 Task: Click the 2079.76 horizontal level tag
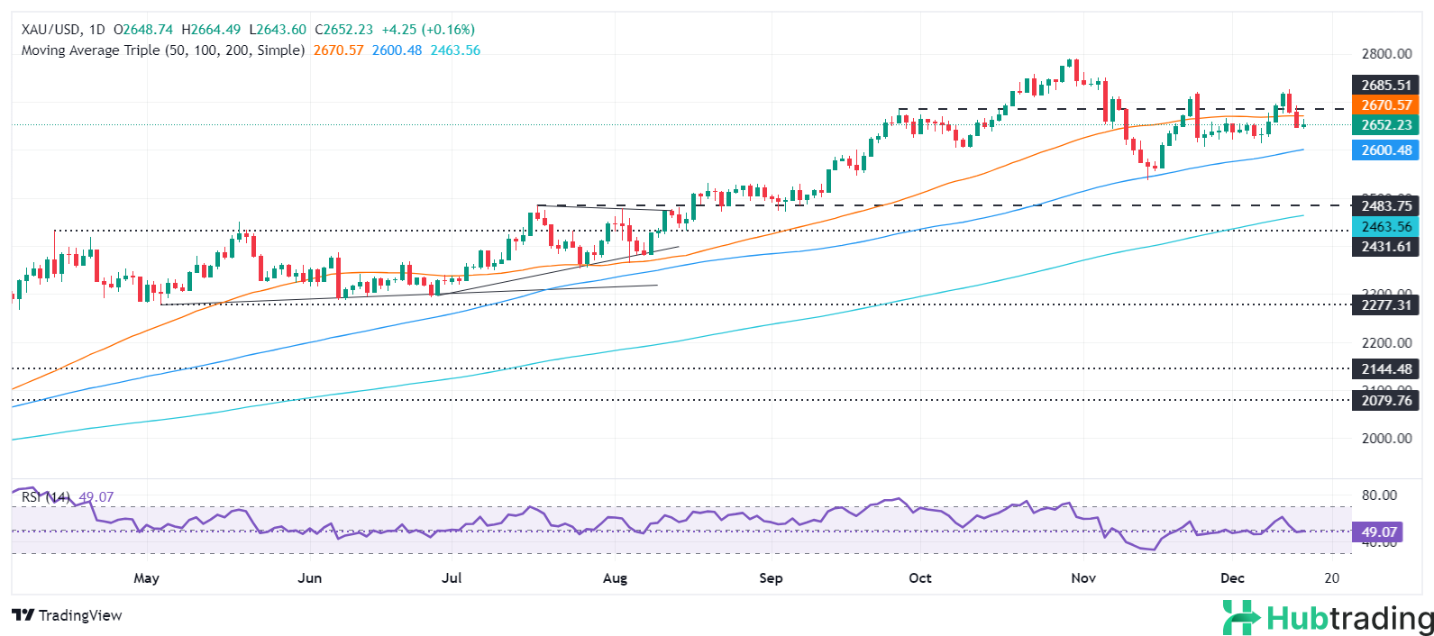[1385, 401]
